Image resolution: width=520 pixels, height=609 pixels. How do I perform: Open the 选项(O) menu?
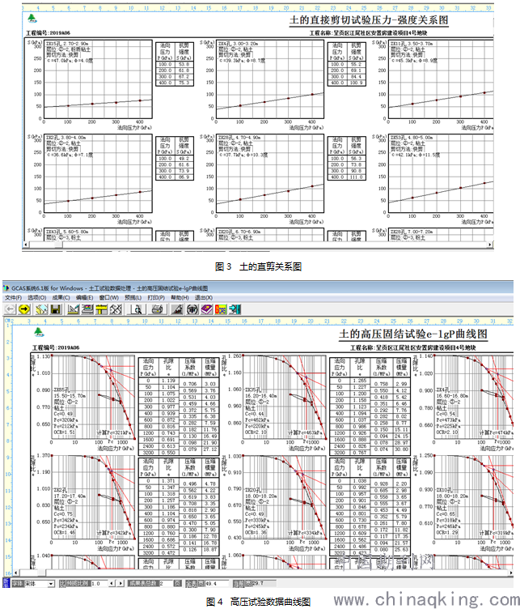(x=37, y=297)
